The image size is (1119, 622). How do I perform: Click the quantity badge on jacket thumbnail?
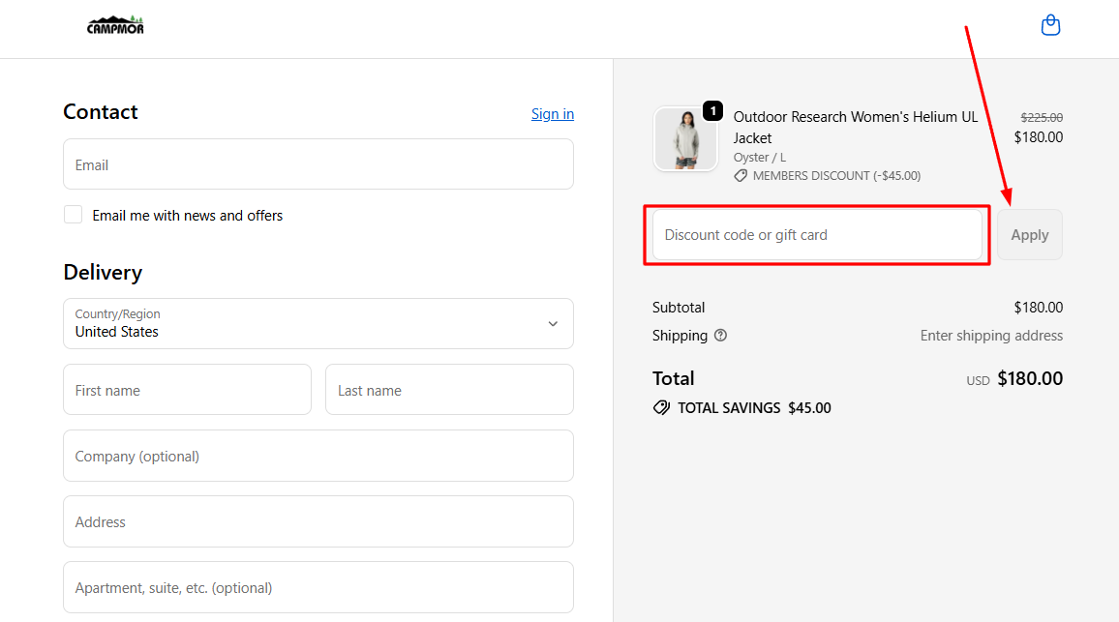[713, 110]
